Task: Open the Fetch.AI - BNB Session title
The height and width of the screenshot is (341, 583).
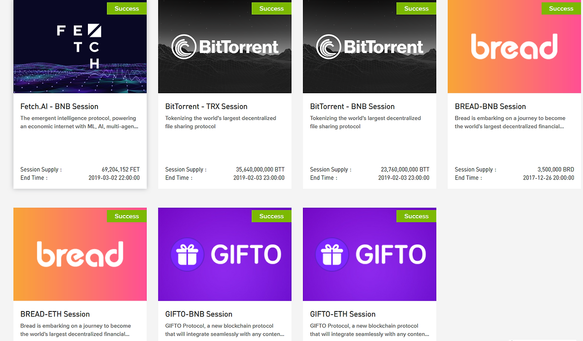Action: click(59, 106)
